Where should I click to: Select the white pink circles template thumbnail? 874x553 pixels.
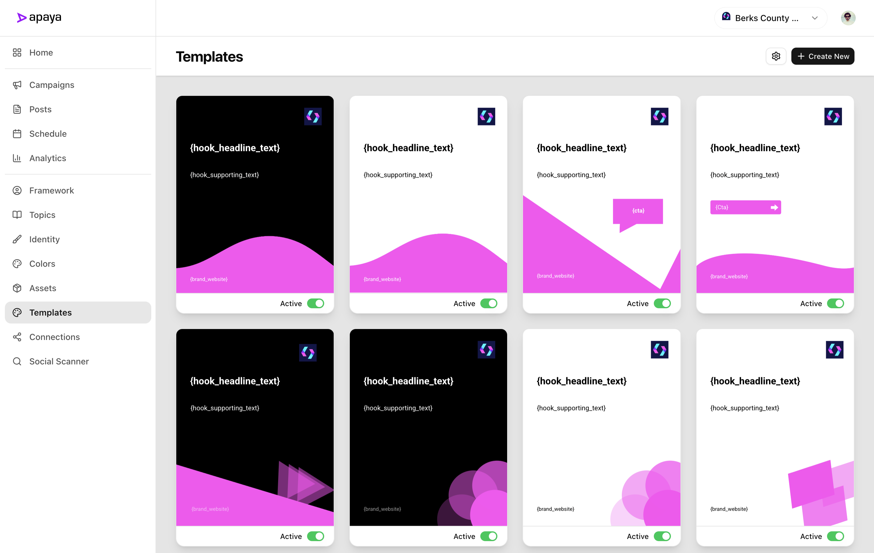(x=601, y=427)
